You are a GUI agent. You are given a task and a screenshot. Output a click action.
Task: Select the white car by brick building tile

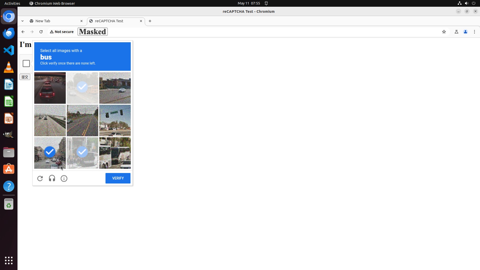tap(115, 88)
